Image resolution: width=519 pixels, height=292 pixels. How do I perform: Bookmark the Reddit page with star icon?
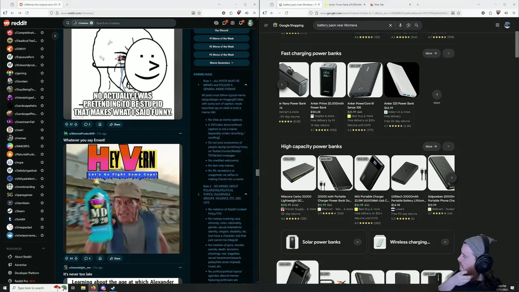pyautogui.click(x=199, y=13)
